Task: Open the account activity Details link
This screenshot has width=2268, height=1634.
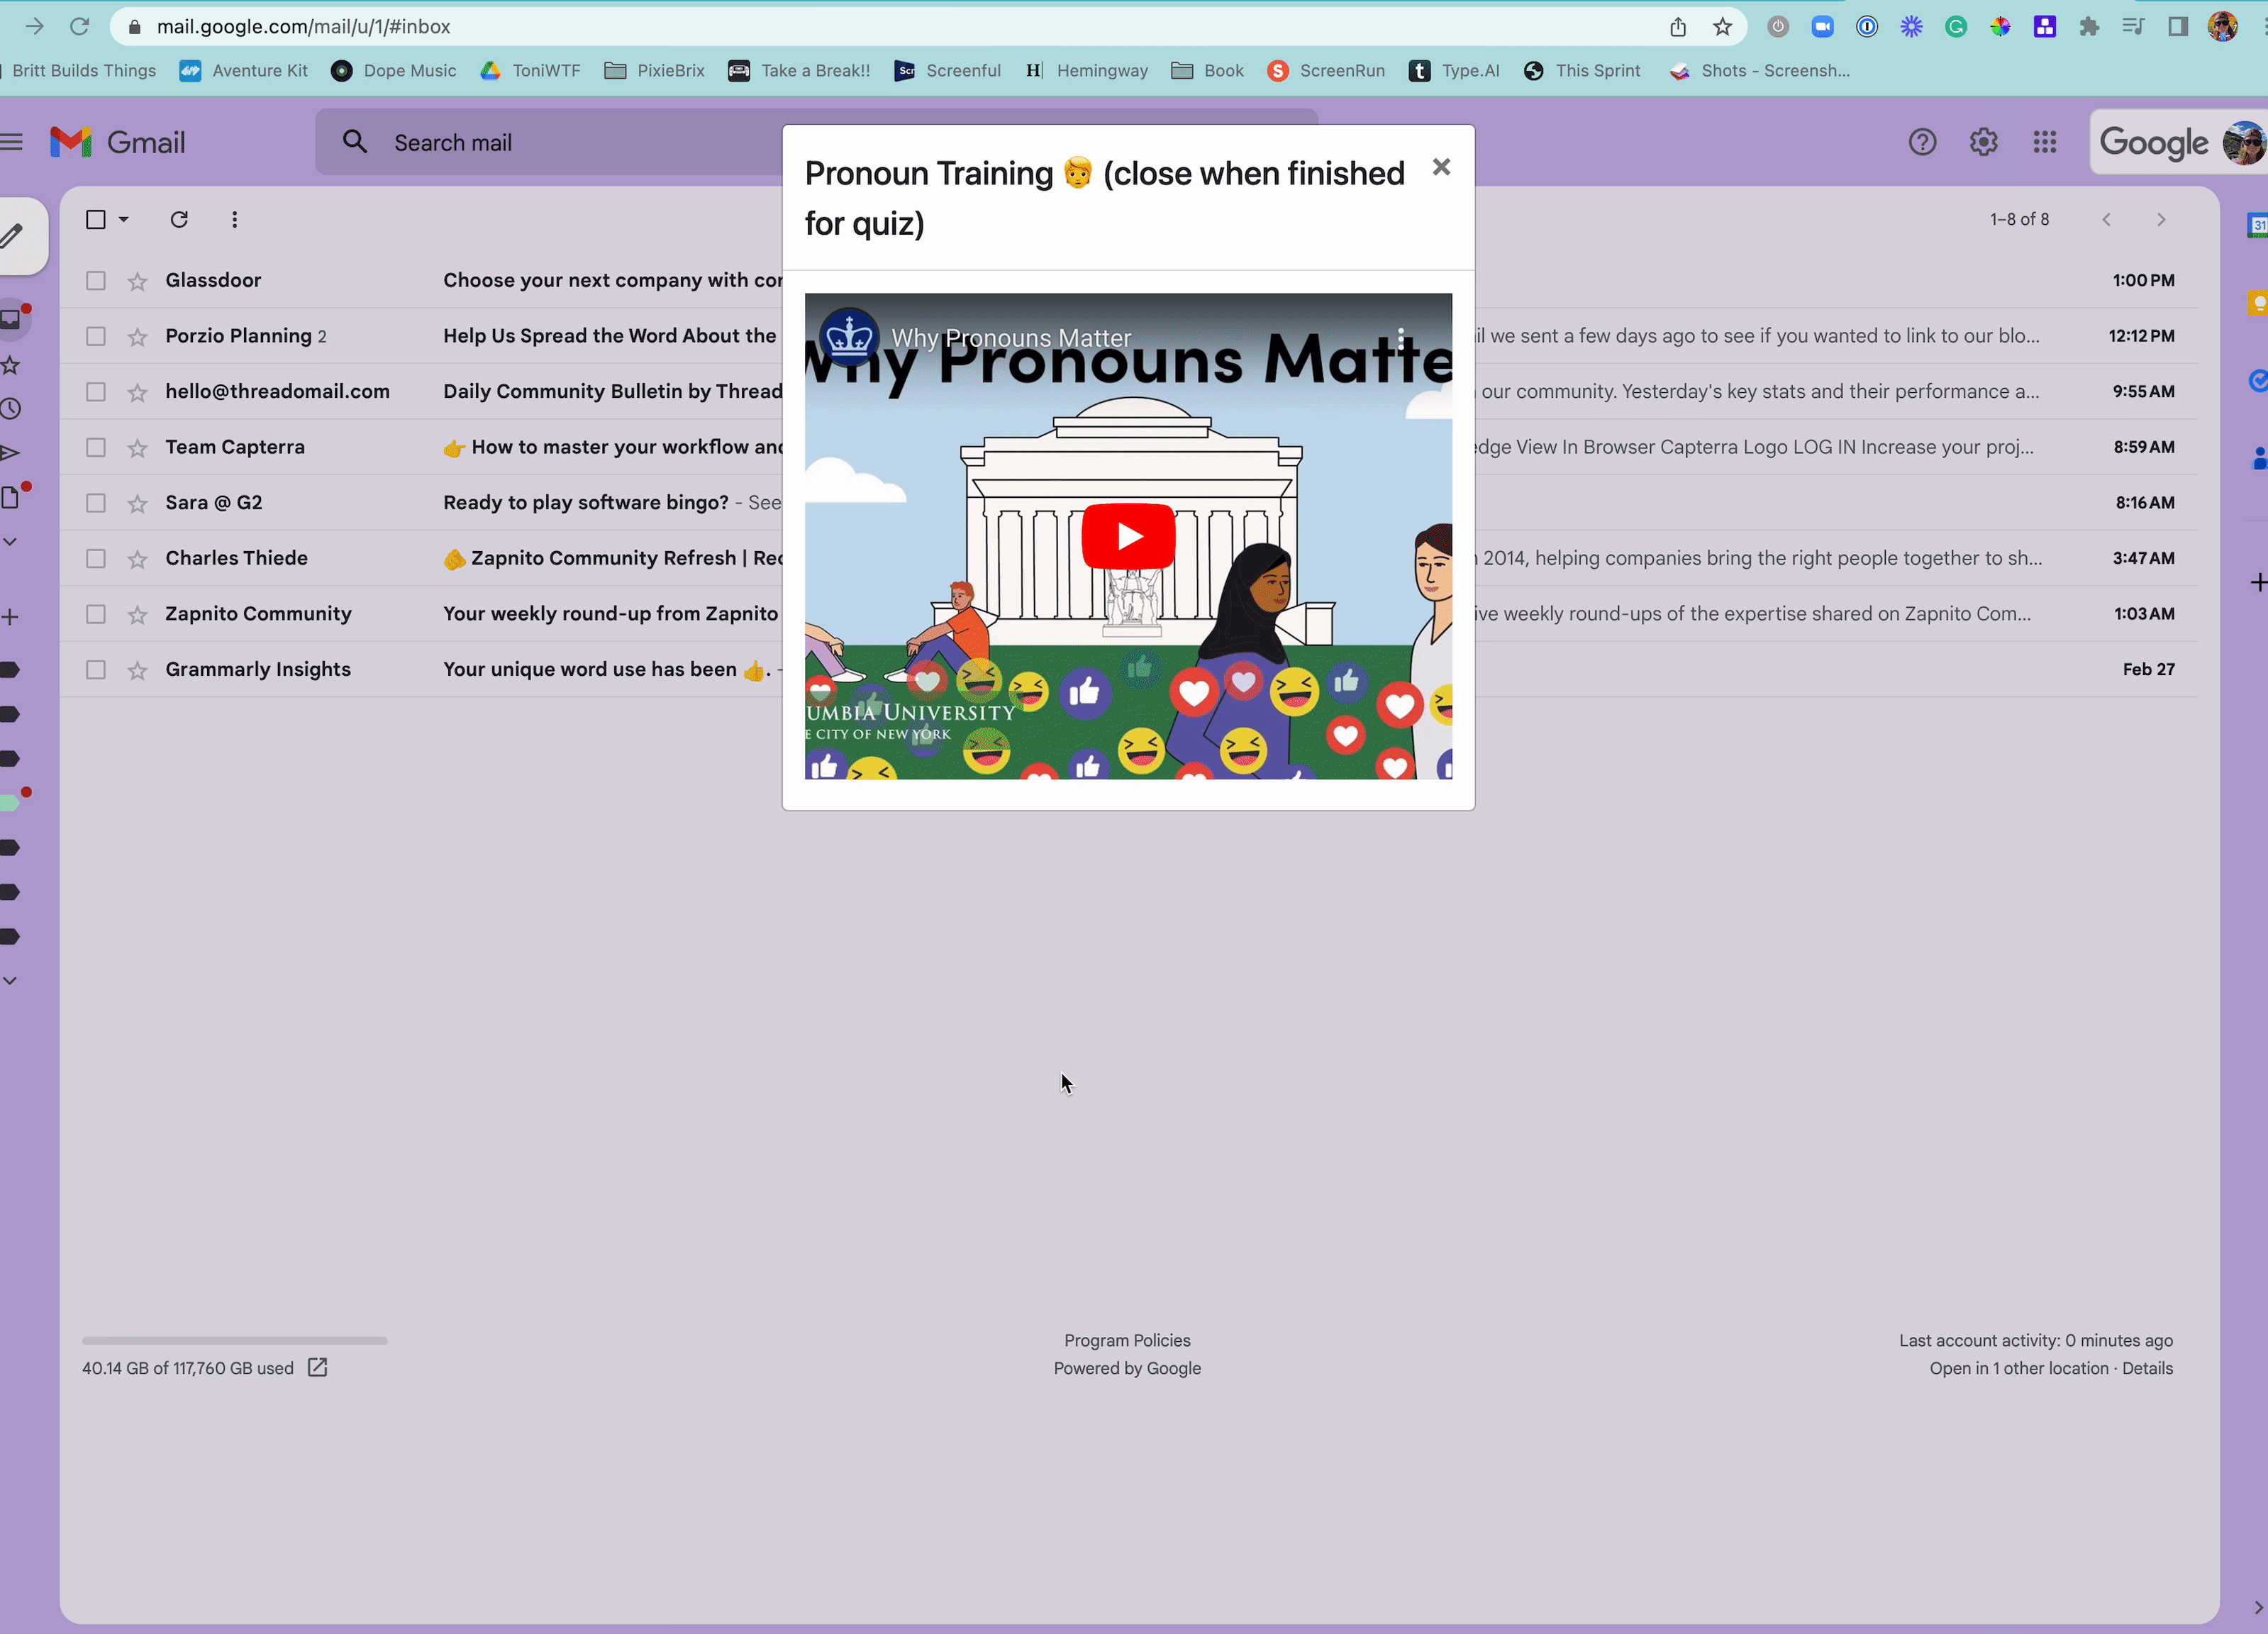Action: tap(2147, 1368)
